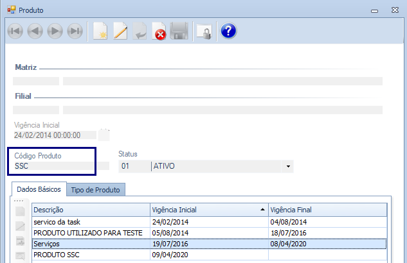Select row 'PRODUTO UTILIZADO PARA TESTE'
The height and width of the screenshot is (263, 407).
coord(209,233)
